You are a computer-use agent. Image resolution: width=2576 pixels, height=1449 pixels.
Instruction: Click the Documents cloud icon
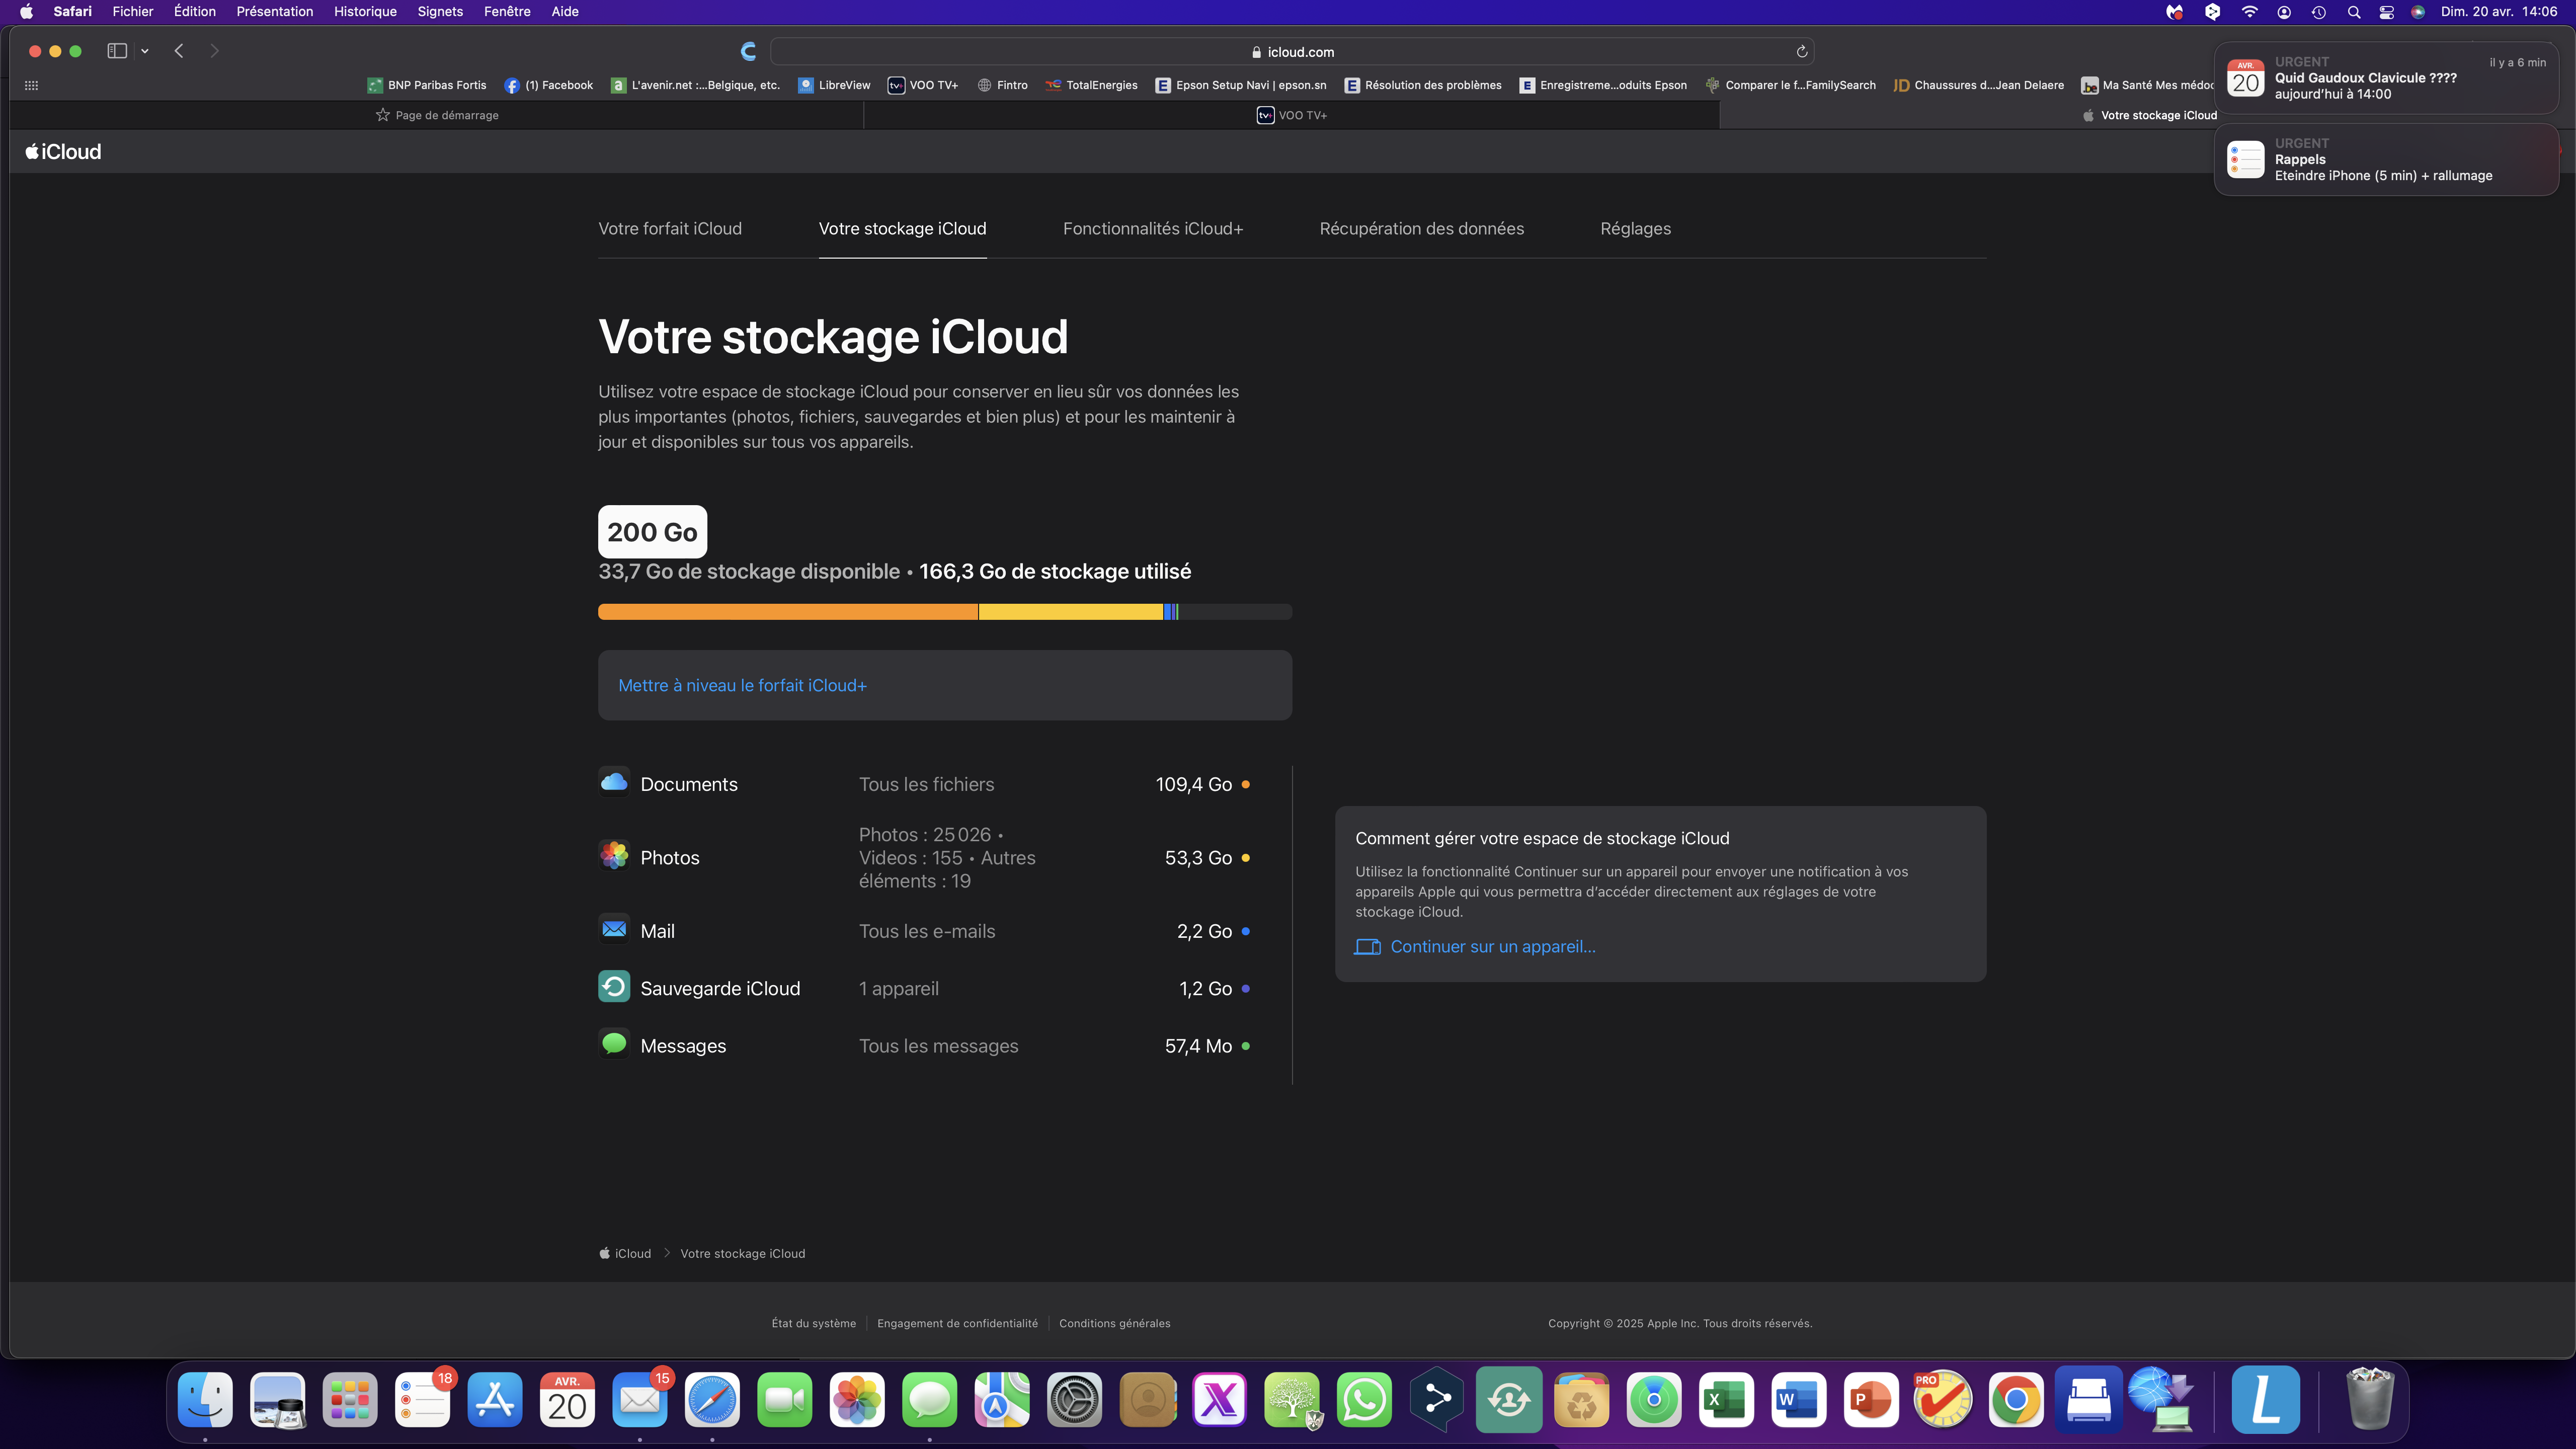pos(614,782)
